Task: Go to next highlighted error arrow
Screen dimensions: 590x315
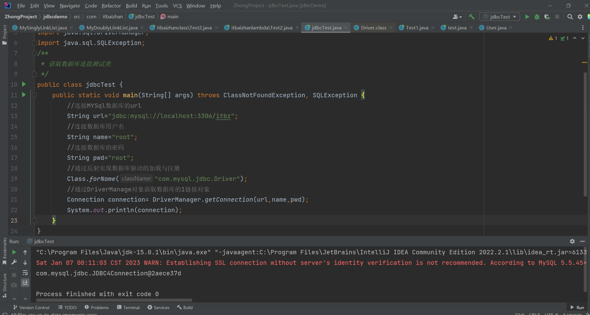Action: click(583, 38)
